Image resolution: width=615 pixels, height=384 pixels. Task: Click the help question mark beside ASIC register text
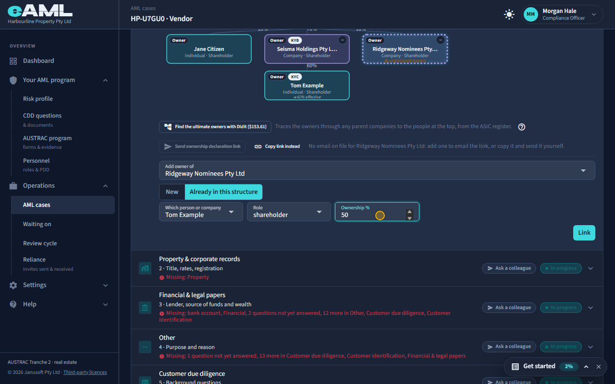point(522,127)
